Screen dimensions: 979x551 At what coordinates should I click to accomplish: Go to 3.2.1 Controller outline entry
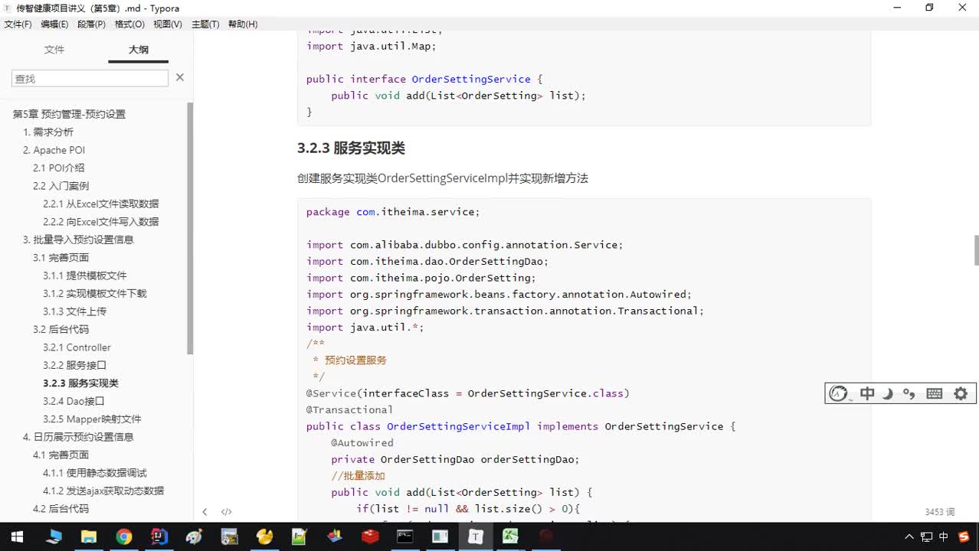77,347
